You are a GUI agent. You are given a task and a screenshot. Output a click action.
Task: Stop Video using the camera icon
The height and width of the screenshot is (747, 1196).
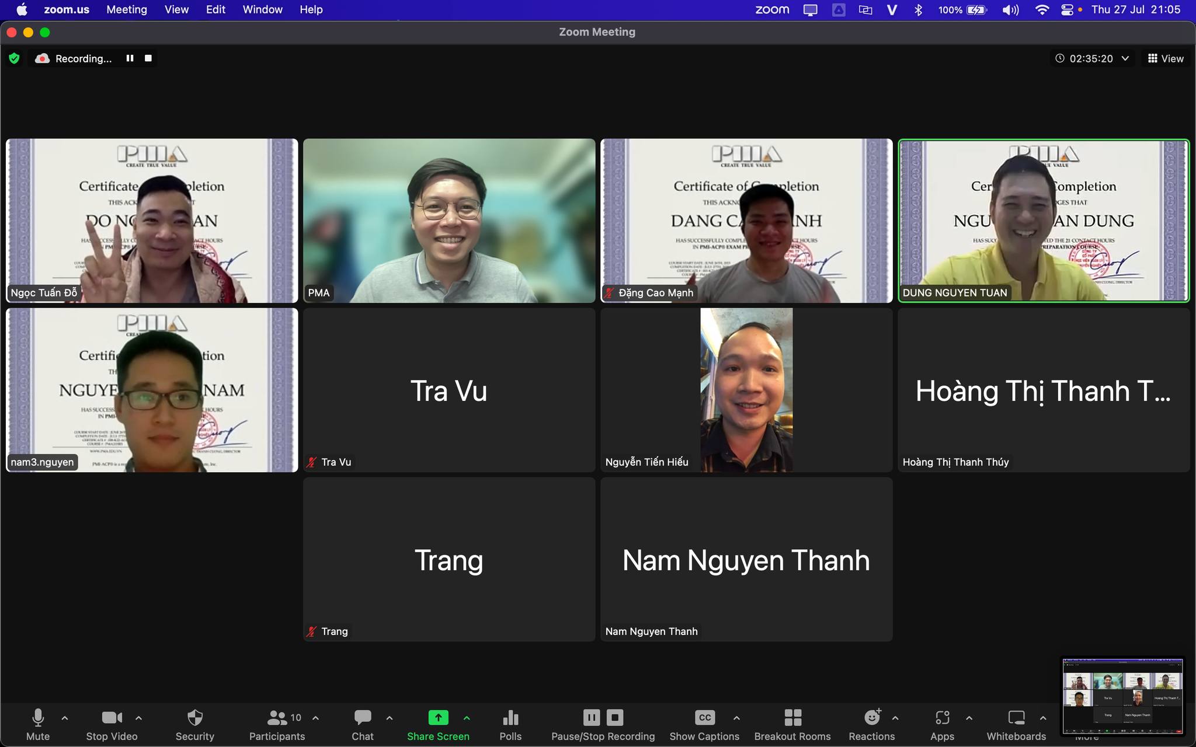pyautogui.click(x=112, y=724)
